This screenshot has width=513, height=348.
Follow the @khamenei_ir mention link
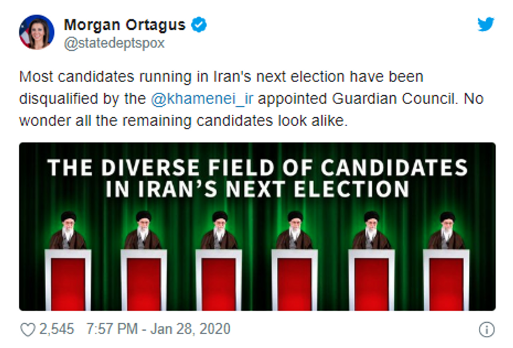(x=202, y=99)
